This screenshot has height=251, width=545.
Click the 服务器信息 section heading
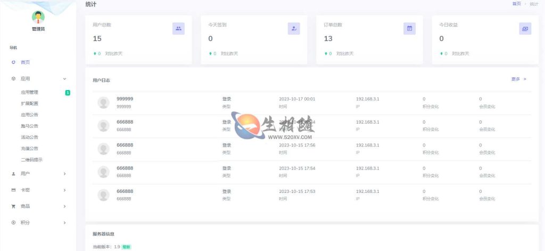[x=104, y=234]
